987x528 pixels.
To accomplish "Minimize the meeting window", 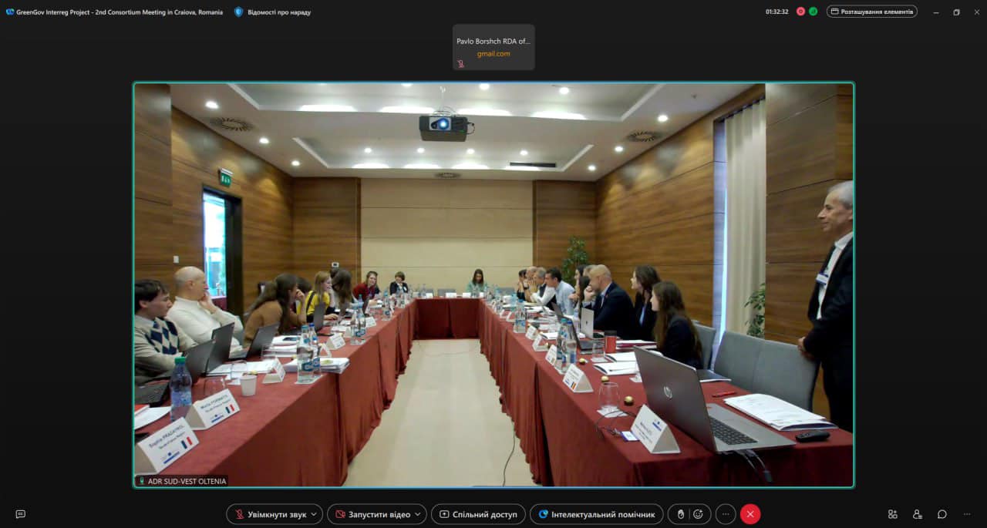I will [x=936, y=12].
